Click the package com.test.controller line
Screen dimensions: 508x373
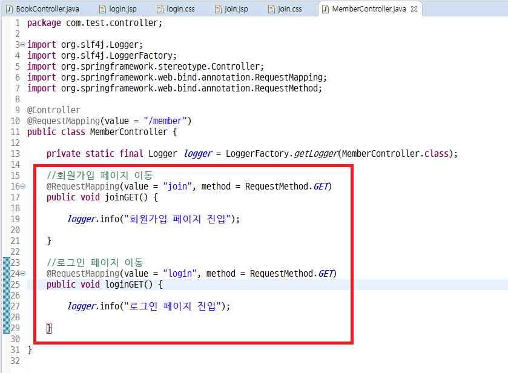(x=94, y=23)
